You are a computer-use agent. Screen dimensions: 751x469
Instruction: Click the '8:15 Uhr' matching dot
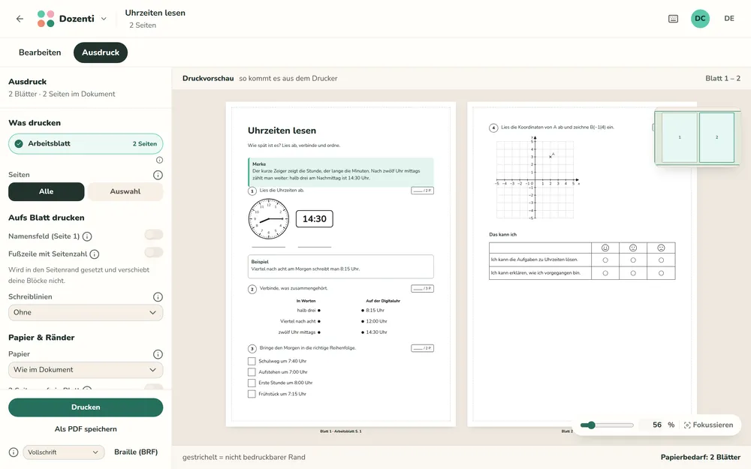(363, 311)
